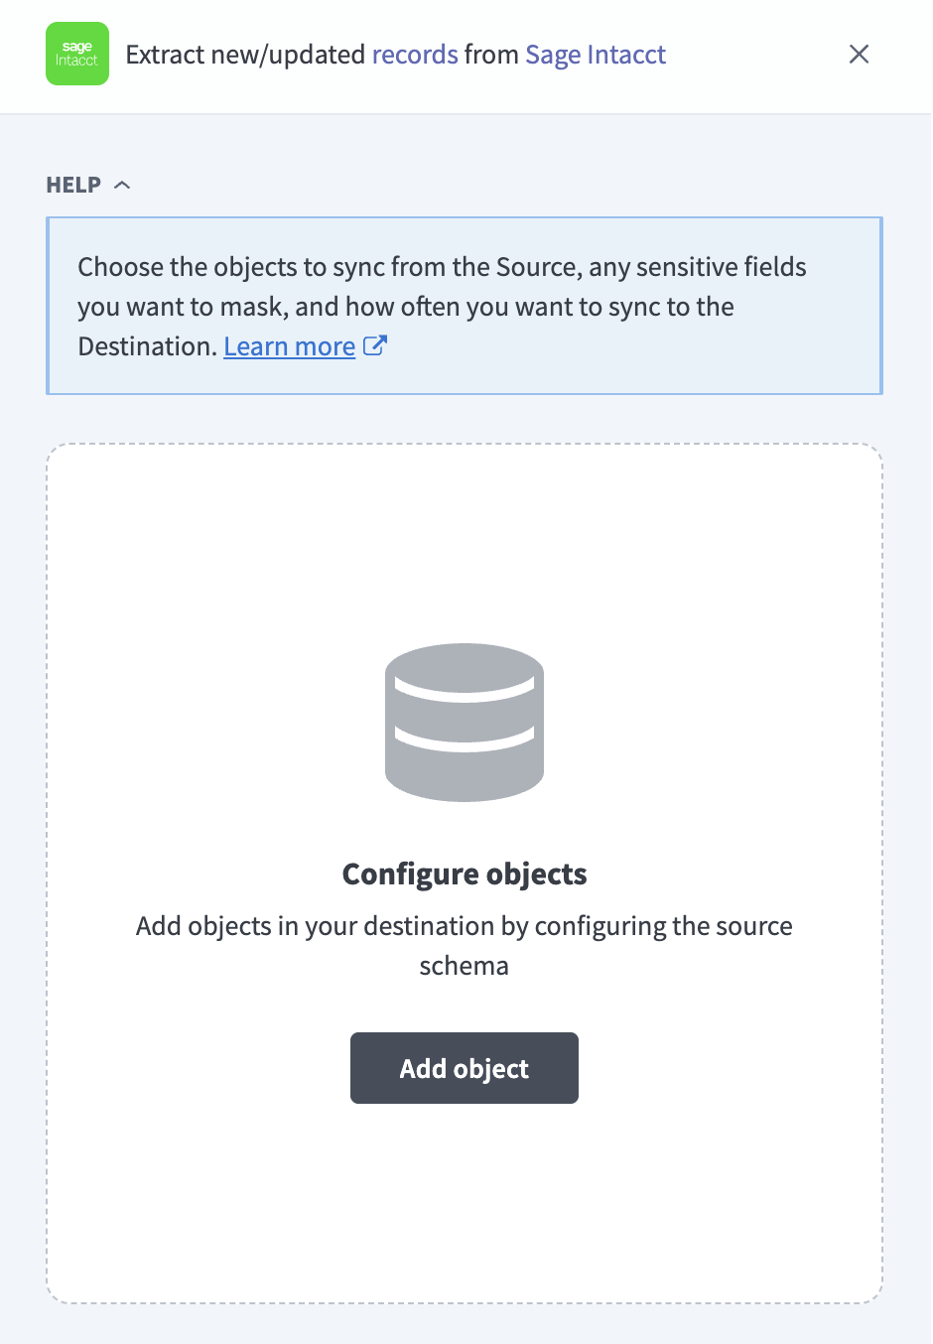Click the word 'schema' under Configure objects

pos(464,966)
